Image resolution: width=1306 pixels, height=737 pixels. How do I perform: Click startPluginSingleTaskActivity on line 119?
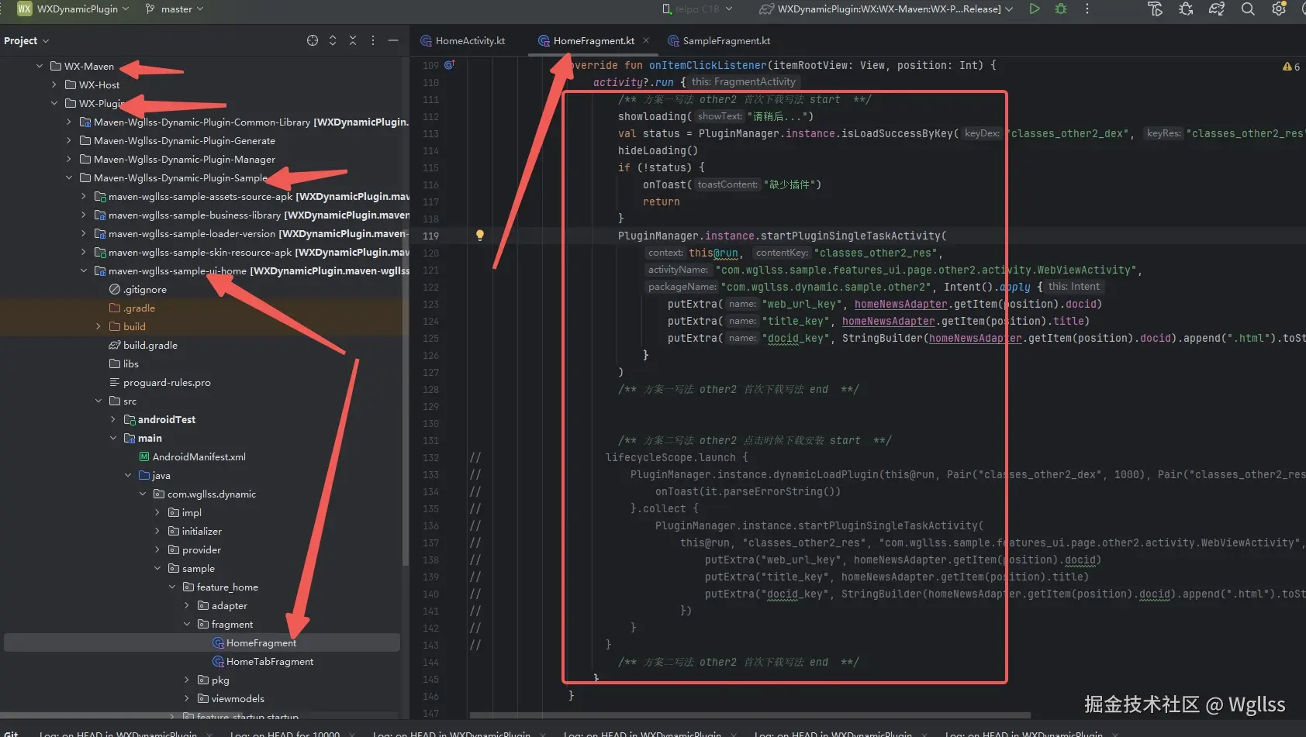tap(850, 236)
